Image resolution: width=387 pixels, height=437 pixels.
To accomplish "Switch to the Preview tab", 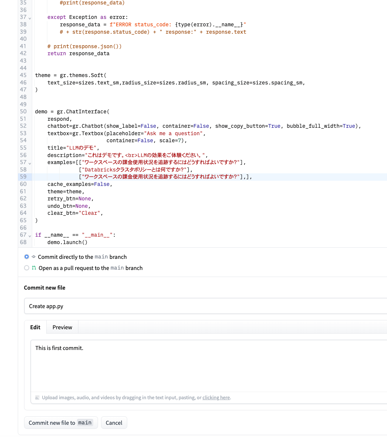I will (x=62, y=327).
